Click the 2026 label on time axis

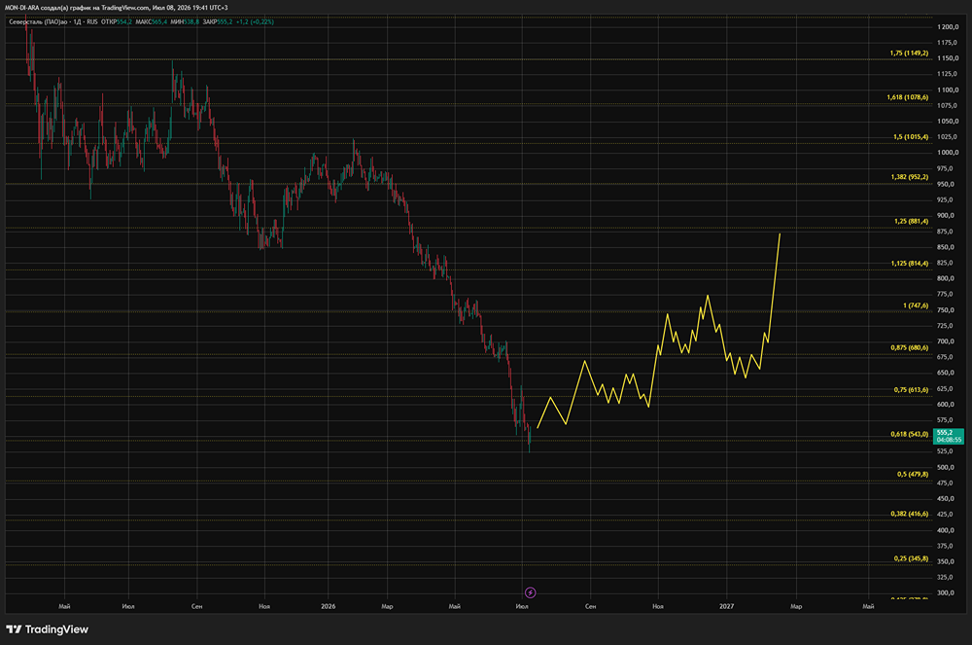[x=328, y=606]
